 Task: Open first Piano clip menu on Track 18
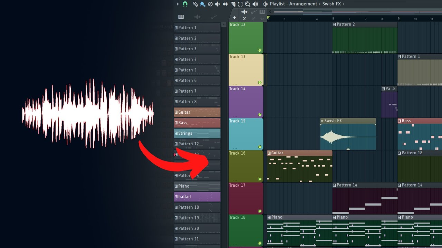[269, 217]
